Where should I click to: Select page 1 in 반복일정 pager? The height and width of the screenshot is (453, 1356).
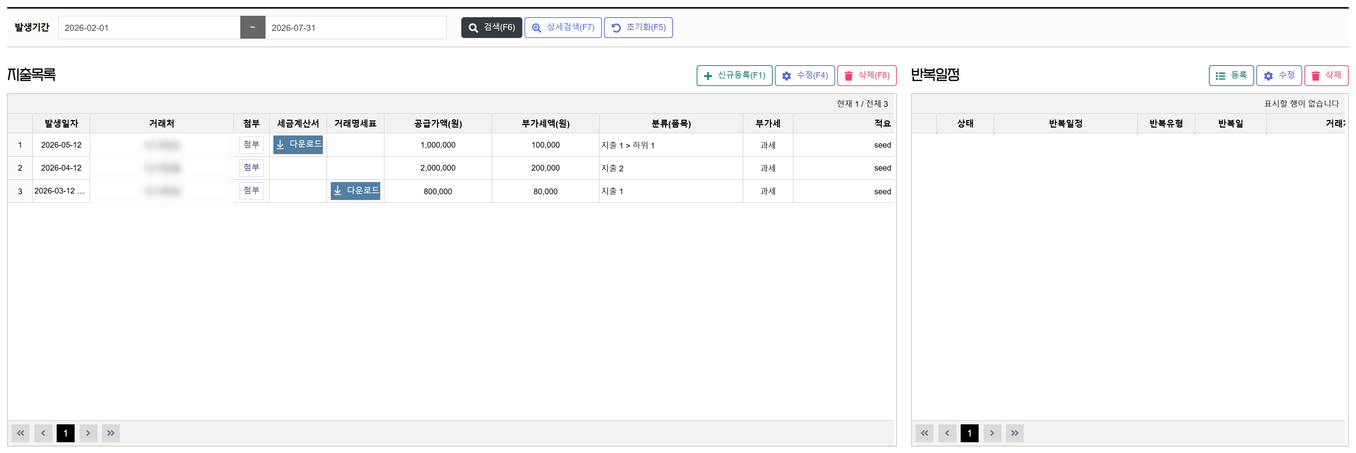(970, 433)
